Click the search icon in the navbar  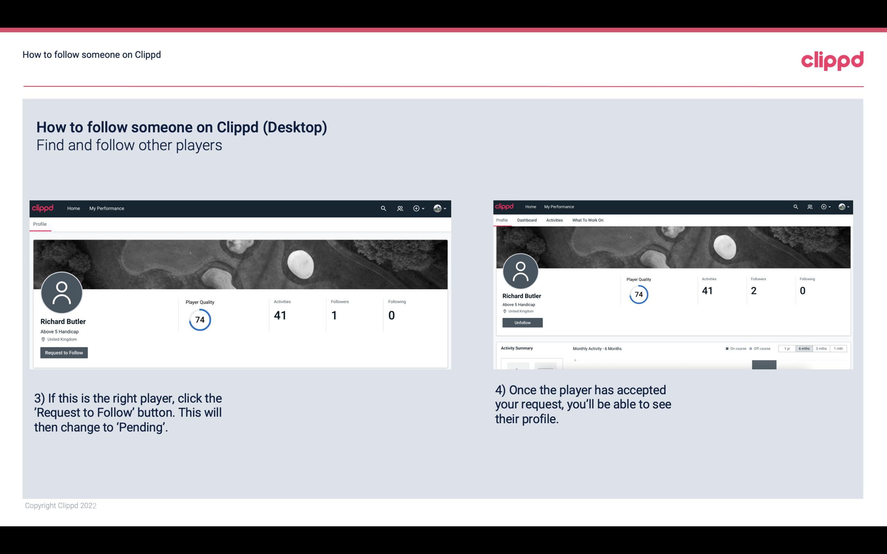point(383,209)
